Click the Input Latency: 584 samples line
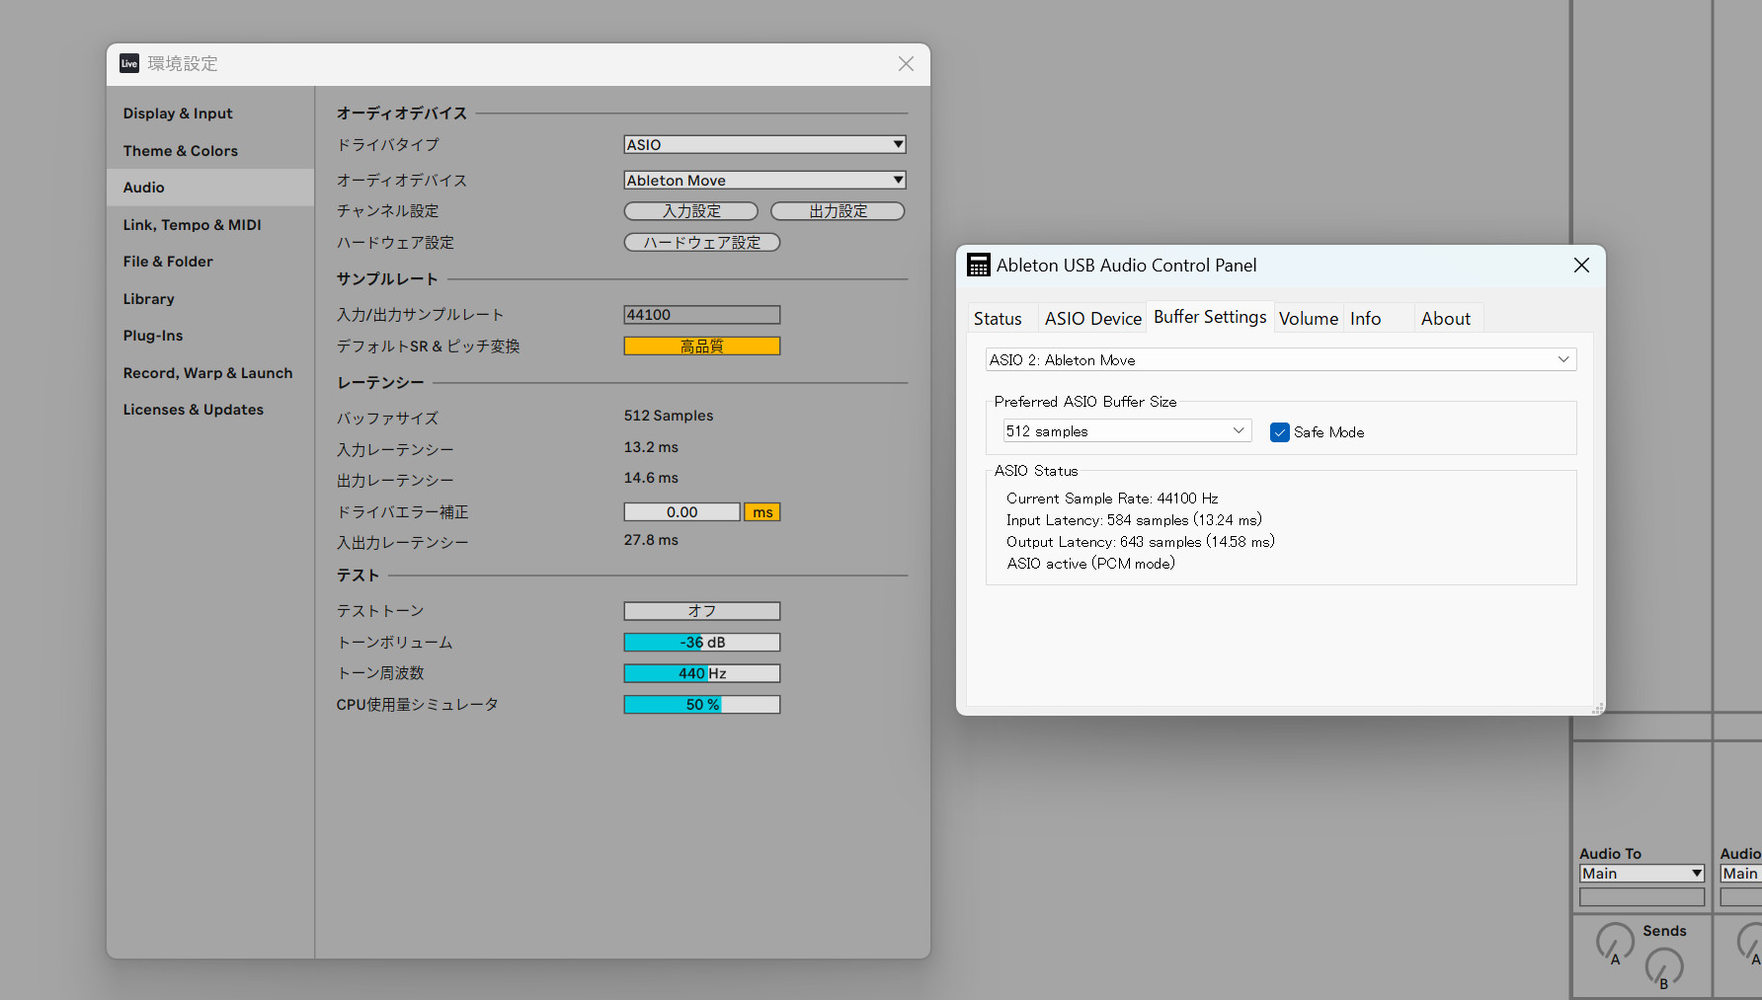The width and height of the screenshot is (1762, 1000). pyautogui.click(x=1134, y=520)
